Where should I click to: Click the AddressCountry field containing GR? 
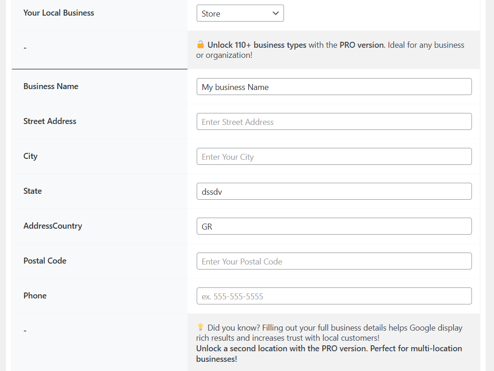point(334,226)
